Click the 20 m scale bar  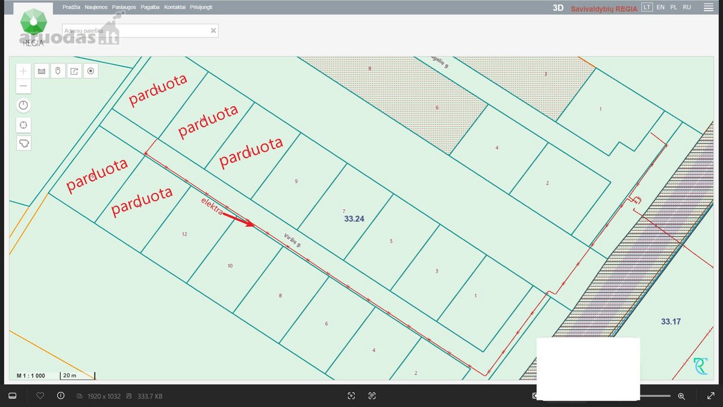coord(77,376)
